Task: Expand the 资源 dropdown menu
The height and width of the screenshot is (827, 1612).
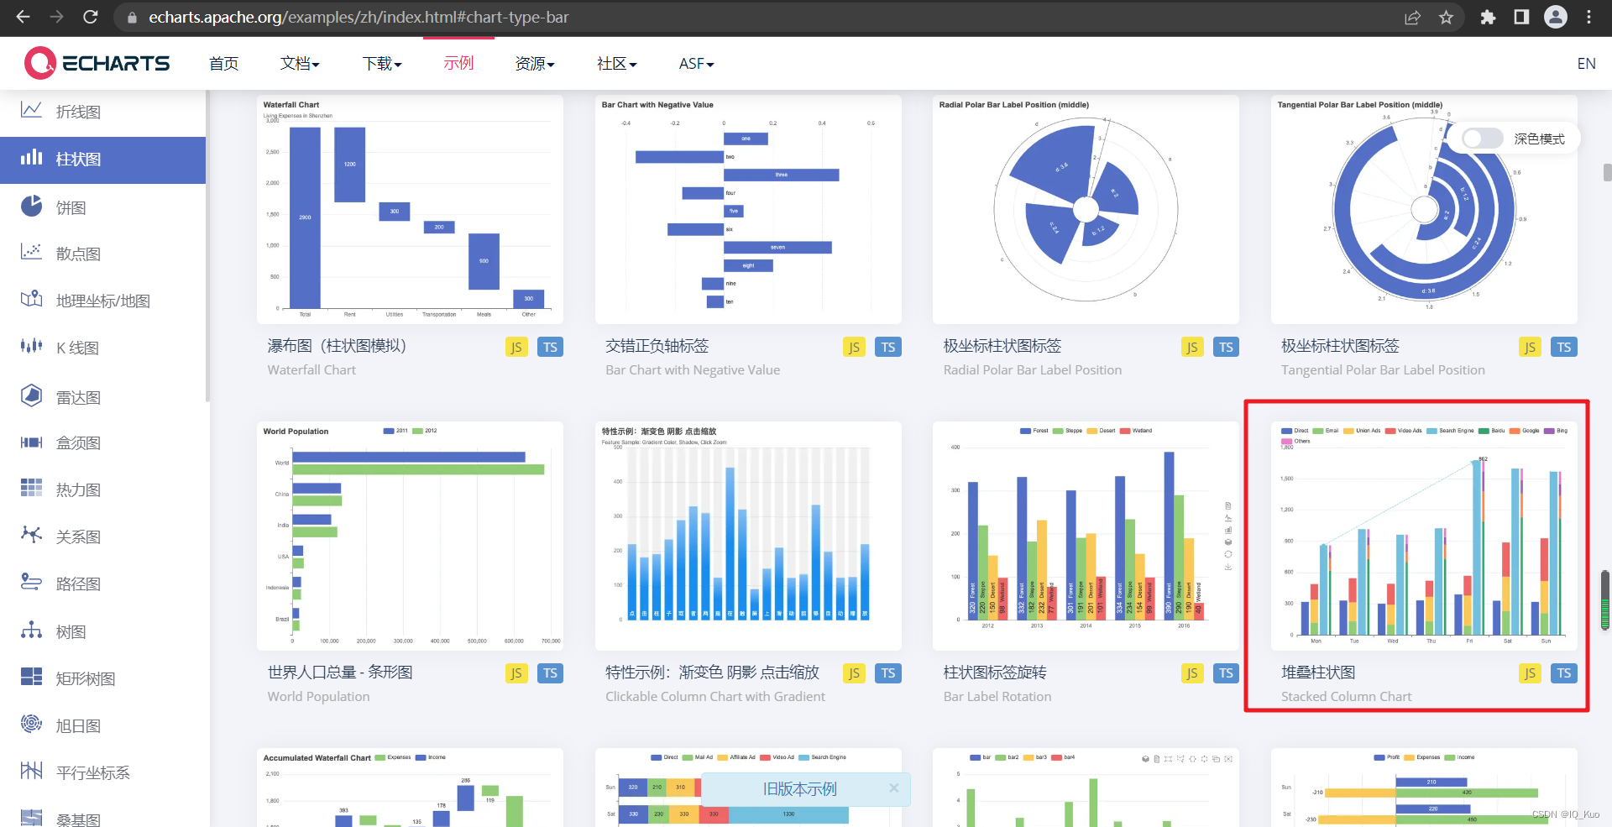Action: point(535,64)
